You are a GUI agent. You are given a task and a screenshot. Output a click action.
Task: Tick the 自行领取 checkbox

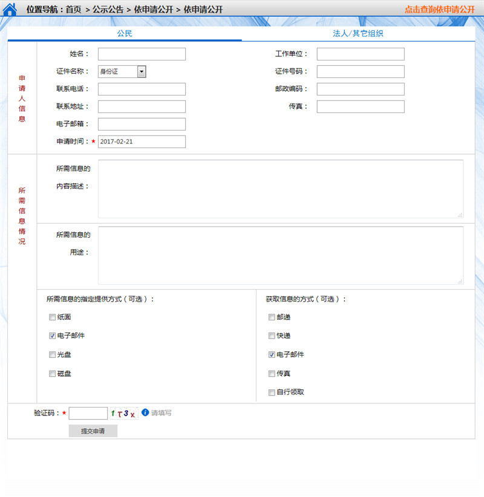tap(272, 392)
